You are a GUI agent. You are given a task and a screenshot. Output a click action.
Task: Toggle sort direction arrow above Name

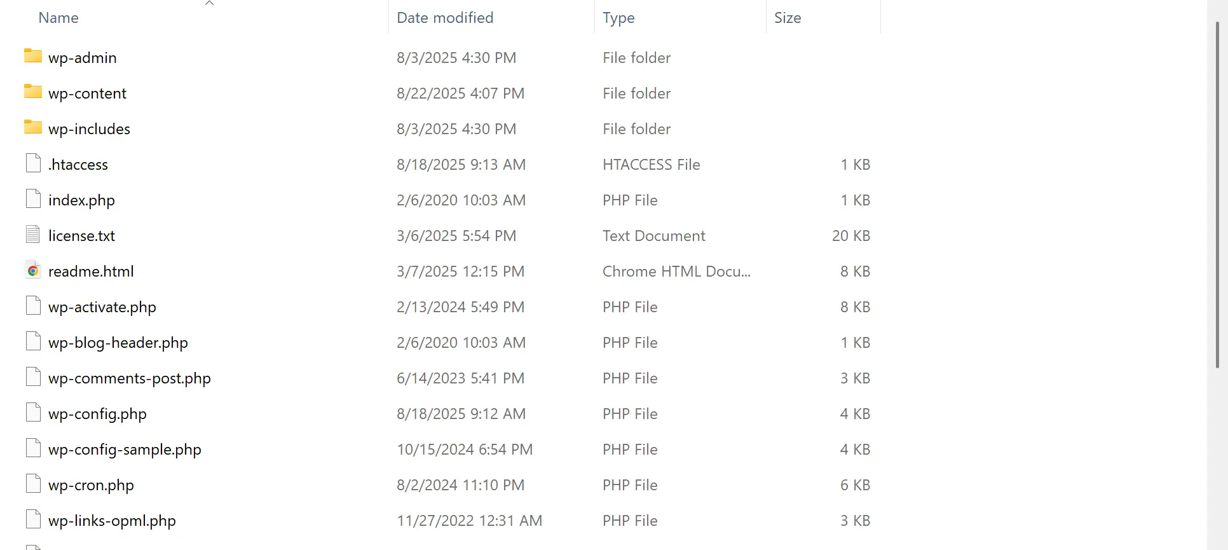pos(209,4)
